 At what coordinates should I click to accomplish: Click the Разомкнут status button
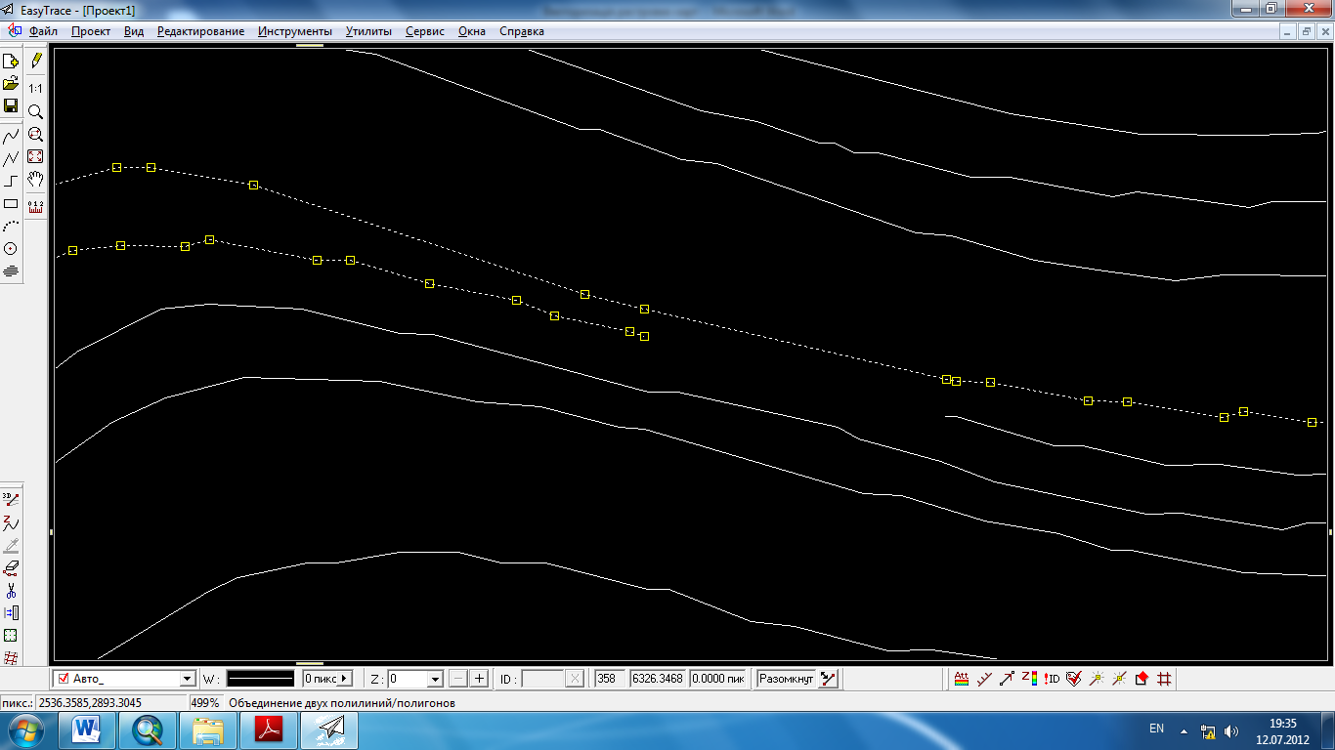pyautogui.click(x=787, y=679)
